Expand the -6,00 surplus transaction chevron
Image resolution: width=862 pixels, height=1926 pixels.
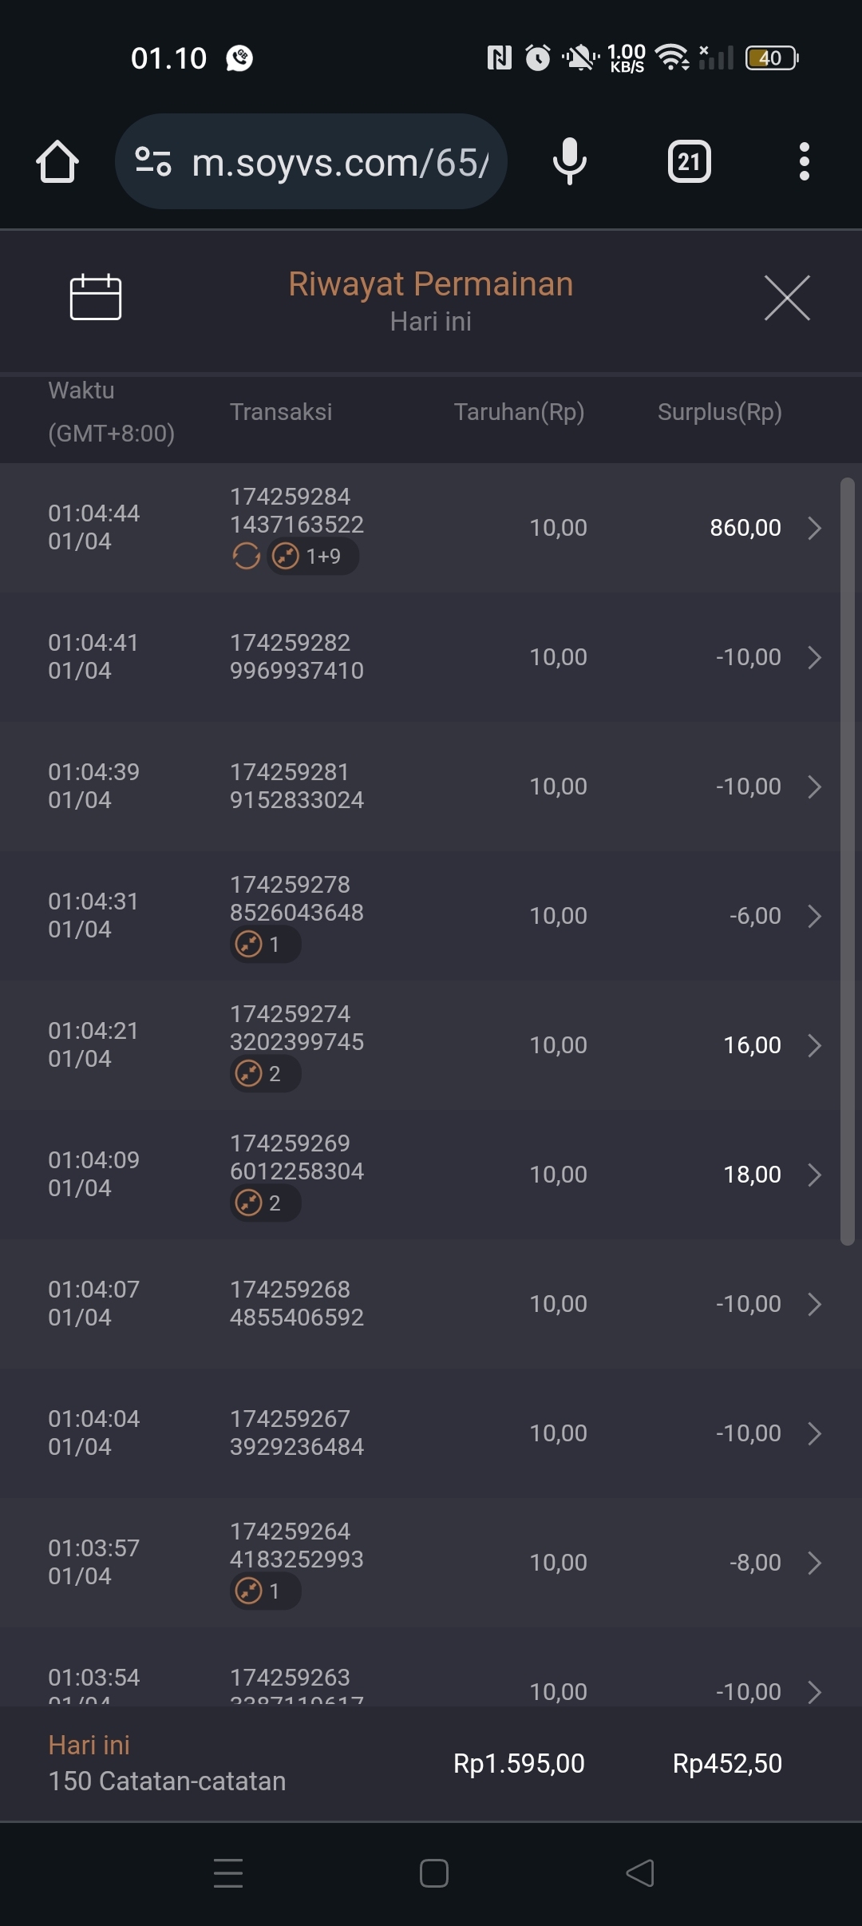[x=814, y=916]
